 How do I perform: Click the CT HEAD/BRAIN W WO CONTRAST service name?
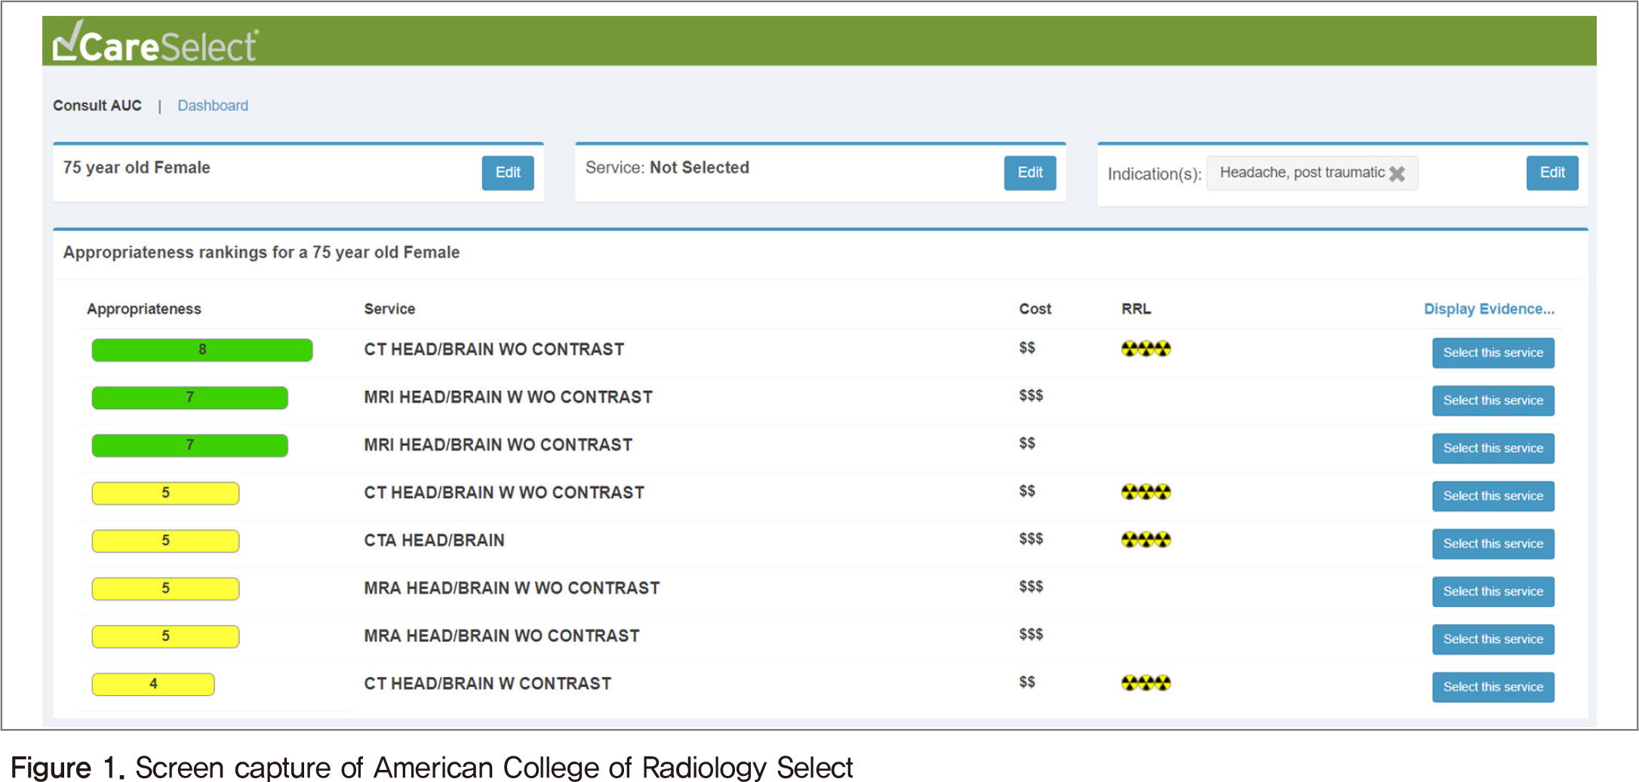click(504, 492)
